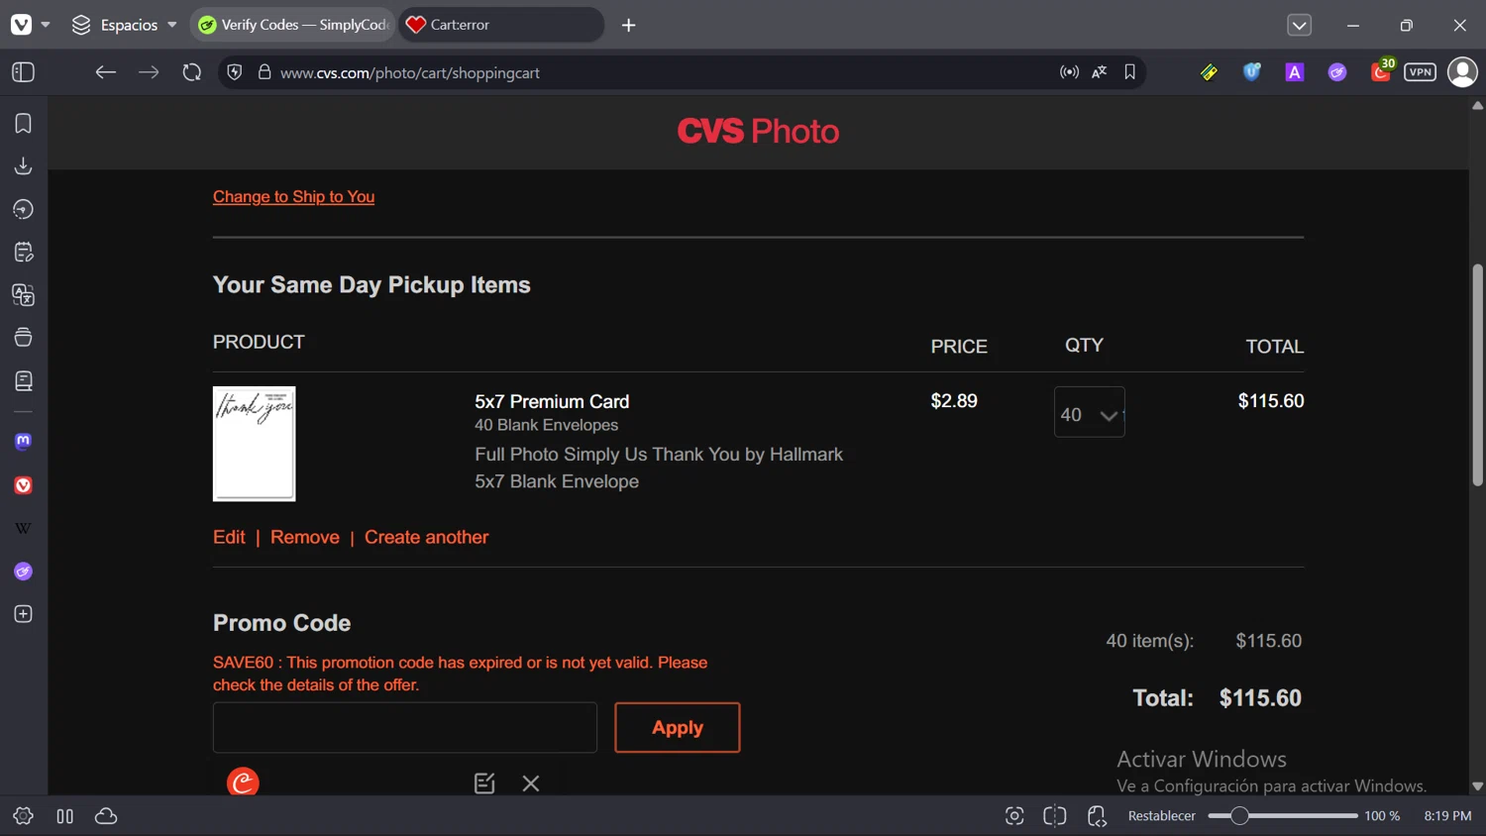Select the Cart:error tab
Image resolution: width=1486 pixels, height=836 pixels.
[501, 25]
